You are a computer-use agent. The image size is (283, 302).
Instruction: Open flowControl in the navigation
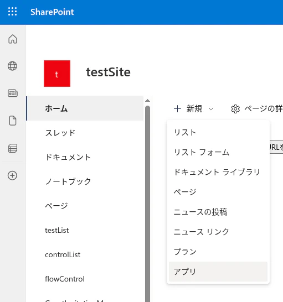click(65, 279)
